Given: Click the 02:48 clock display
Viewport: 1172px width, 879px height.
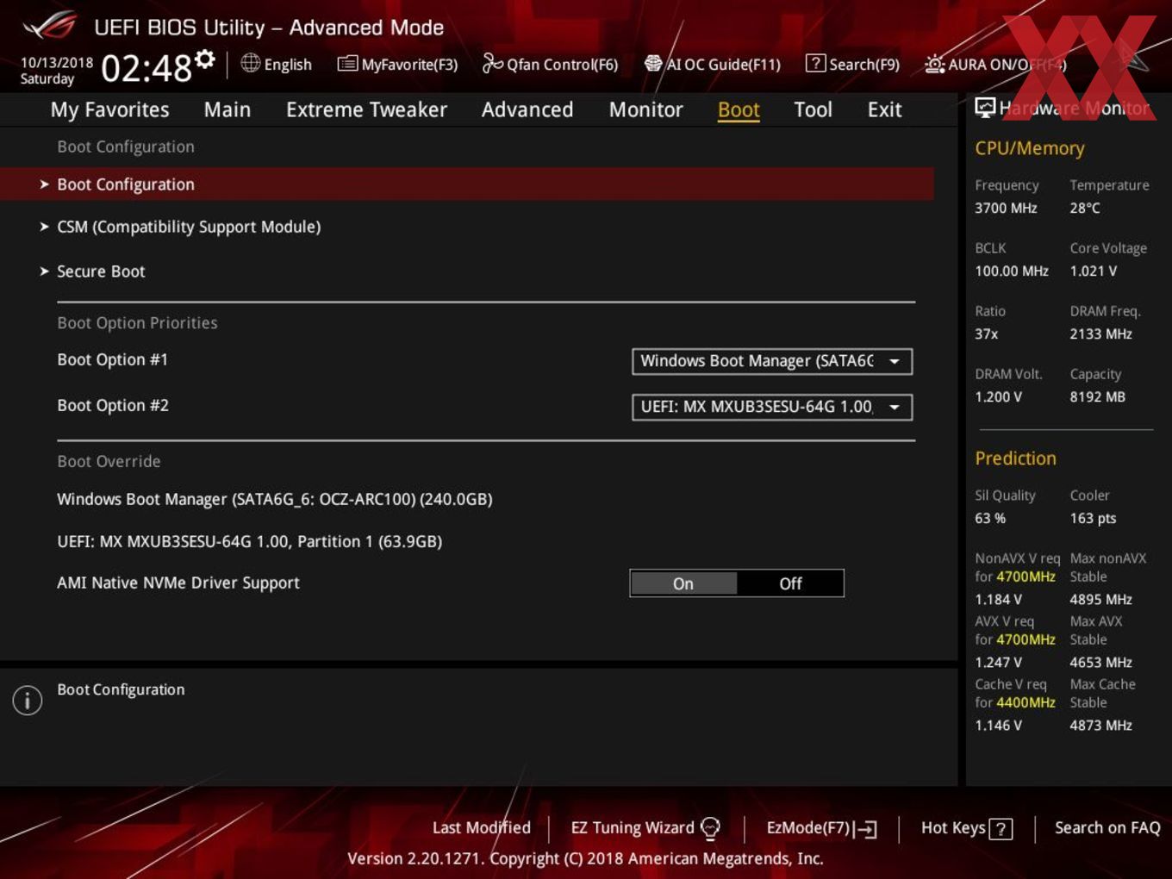Looking at the screenshot, I should (146, 68).
